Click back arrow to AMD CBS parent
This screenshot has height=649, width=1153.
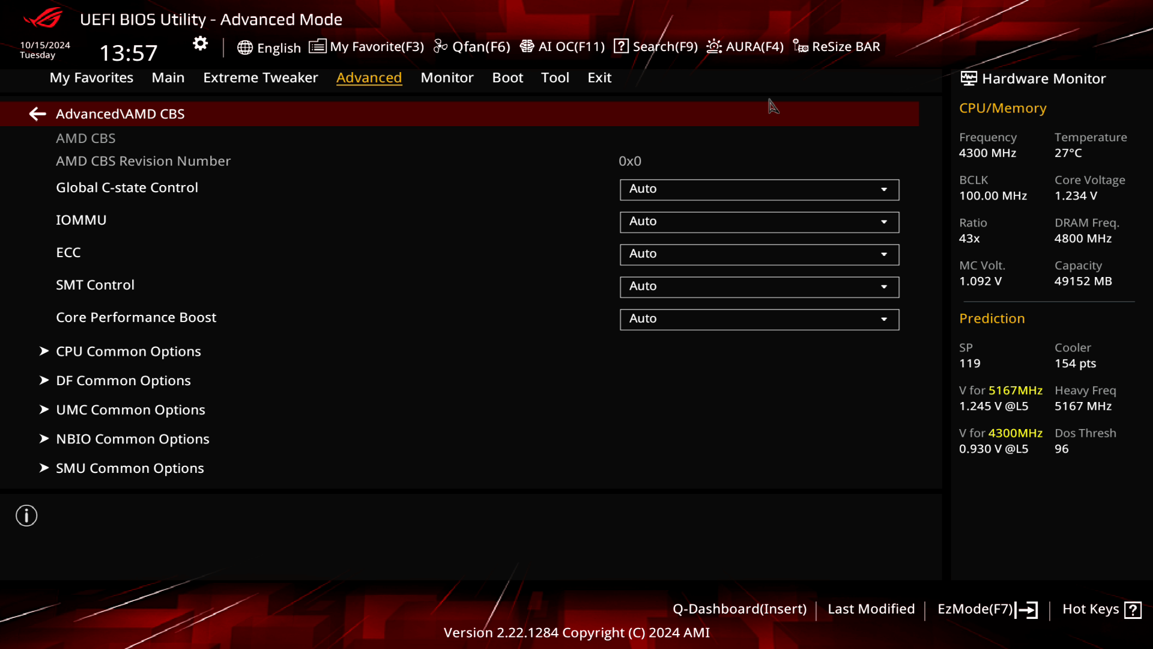(x=37, y=114)
